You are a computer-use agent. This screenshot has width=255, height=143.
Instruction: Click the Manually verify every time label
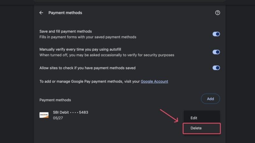click(x=80, y=49)
